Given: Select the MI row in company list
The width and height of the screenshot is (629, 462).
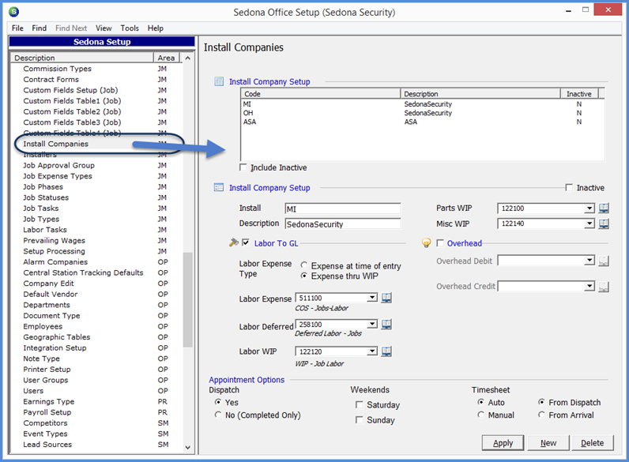Looking at the screenshot, I should (422, 104).
